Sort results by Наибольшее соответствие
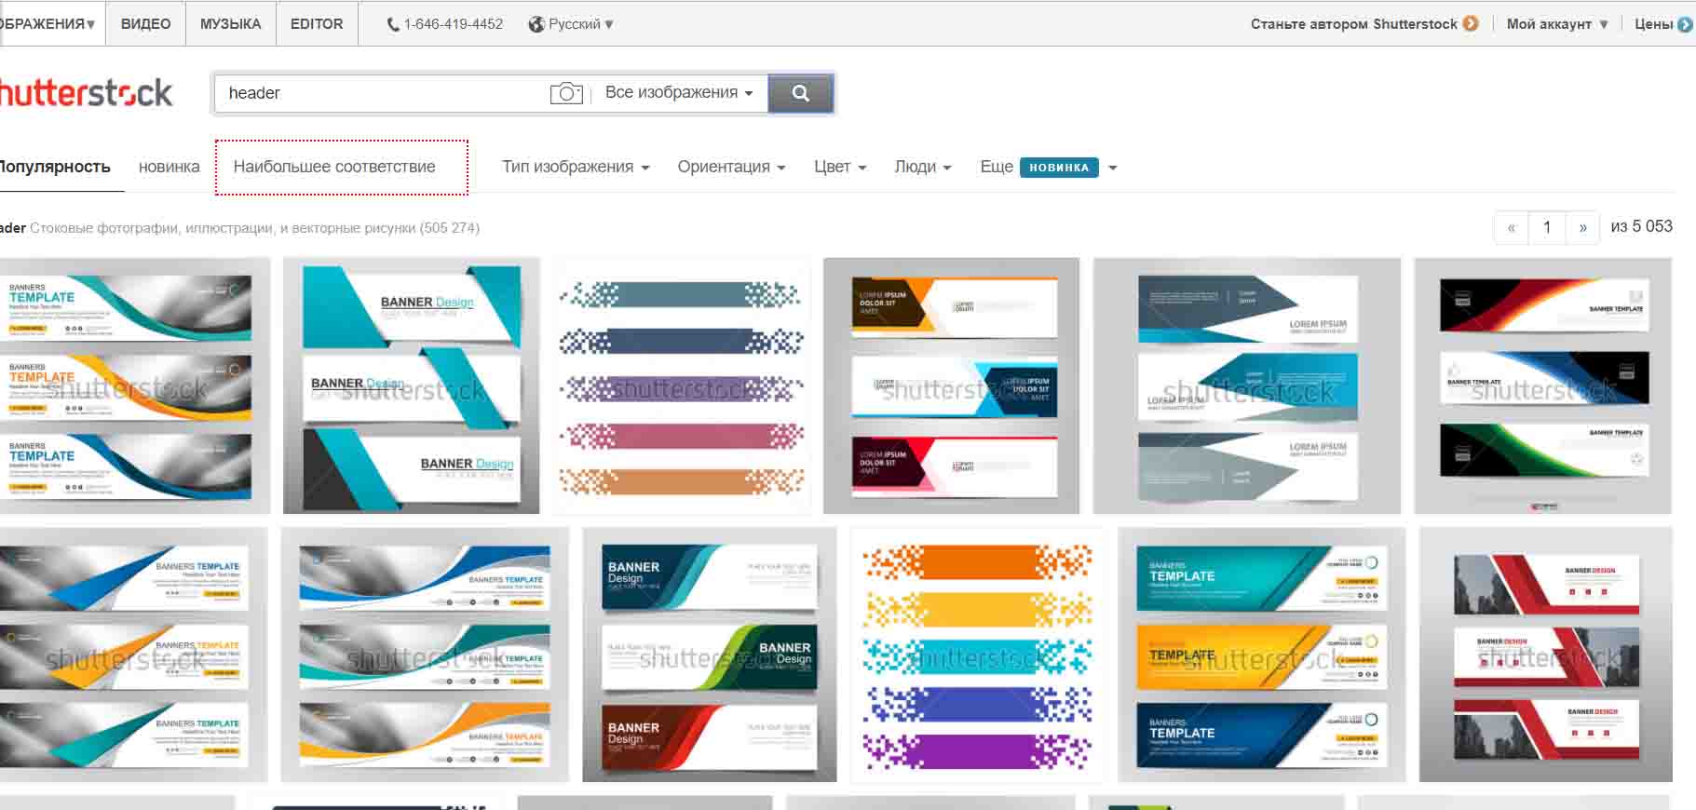This screenshot has height=810, width=1696. pos(334,167)
